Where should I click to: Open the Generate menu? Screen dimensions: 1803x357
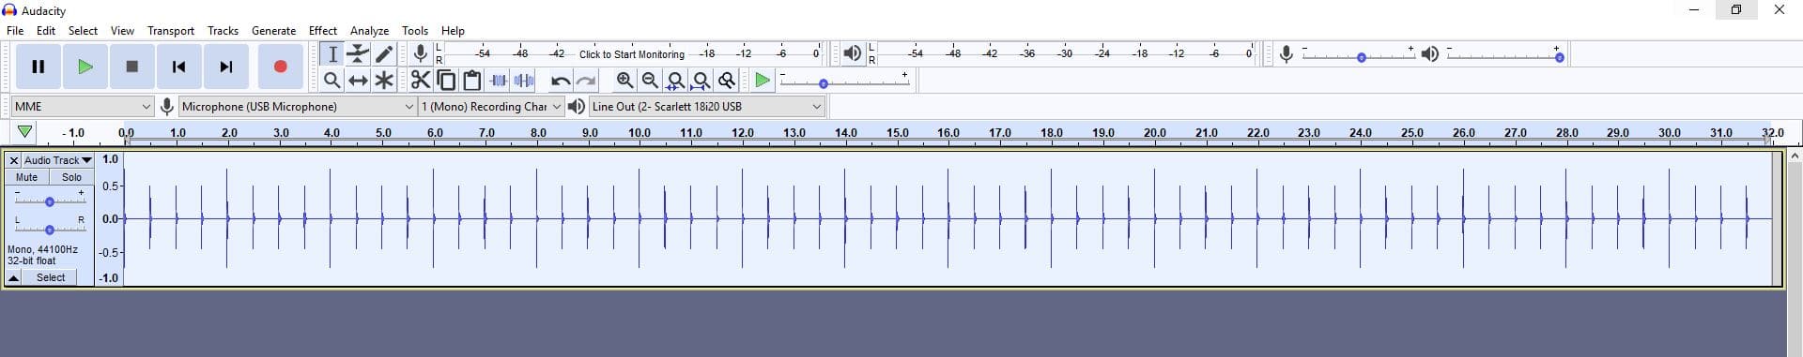click(273, 30)
